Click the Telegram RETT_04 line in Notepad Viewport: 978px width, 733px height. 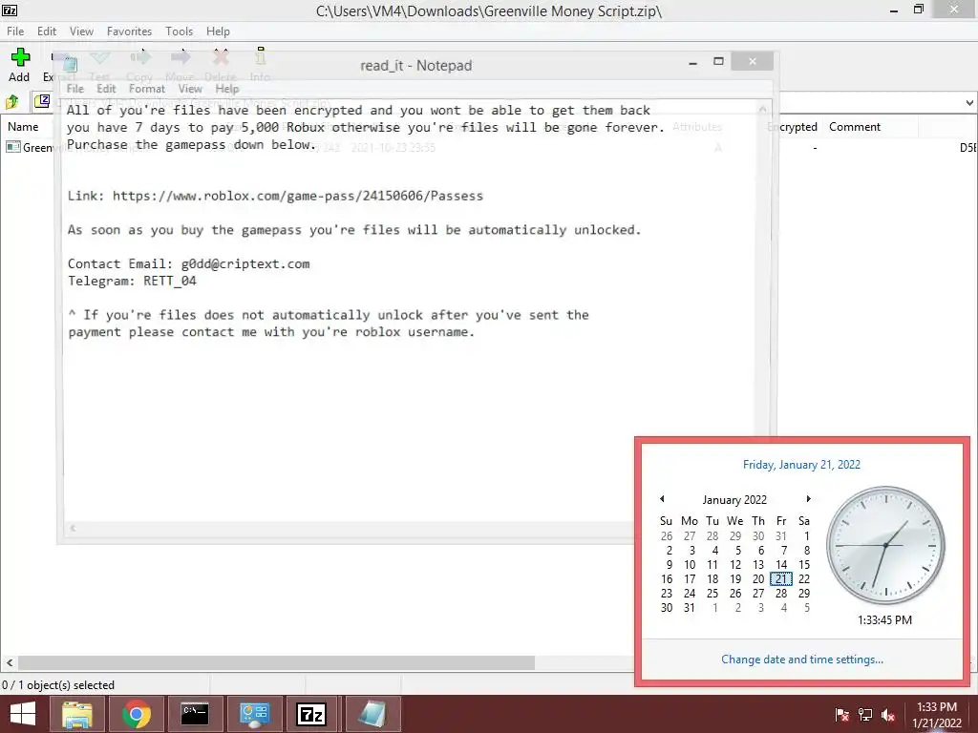[x=132, y=281]
